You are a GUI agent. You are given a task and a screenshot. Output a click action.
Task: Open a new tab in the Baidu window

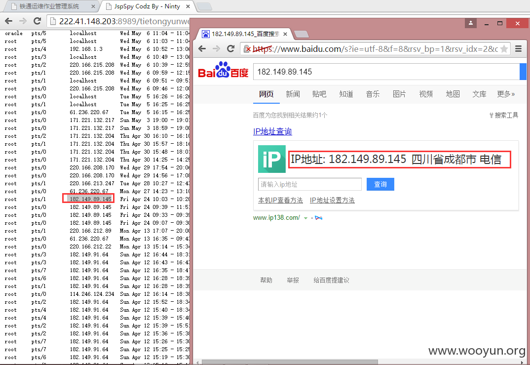pyautogui.click(x=302, y=34)
